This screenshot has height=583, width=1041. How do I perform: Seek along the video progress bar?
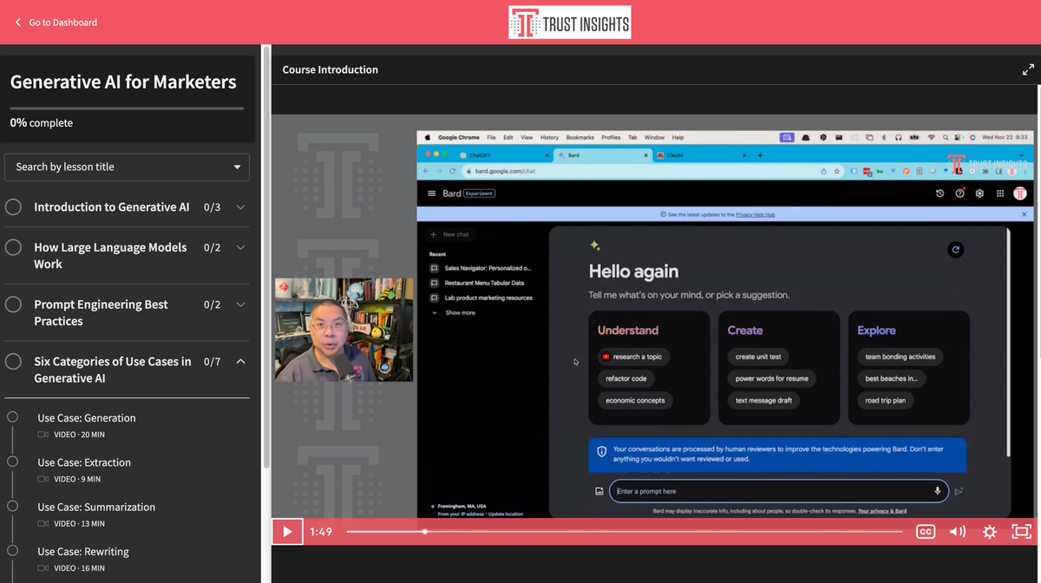coord(625,532)
